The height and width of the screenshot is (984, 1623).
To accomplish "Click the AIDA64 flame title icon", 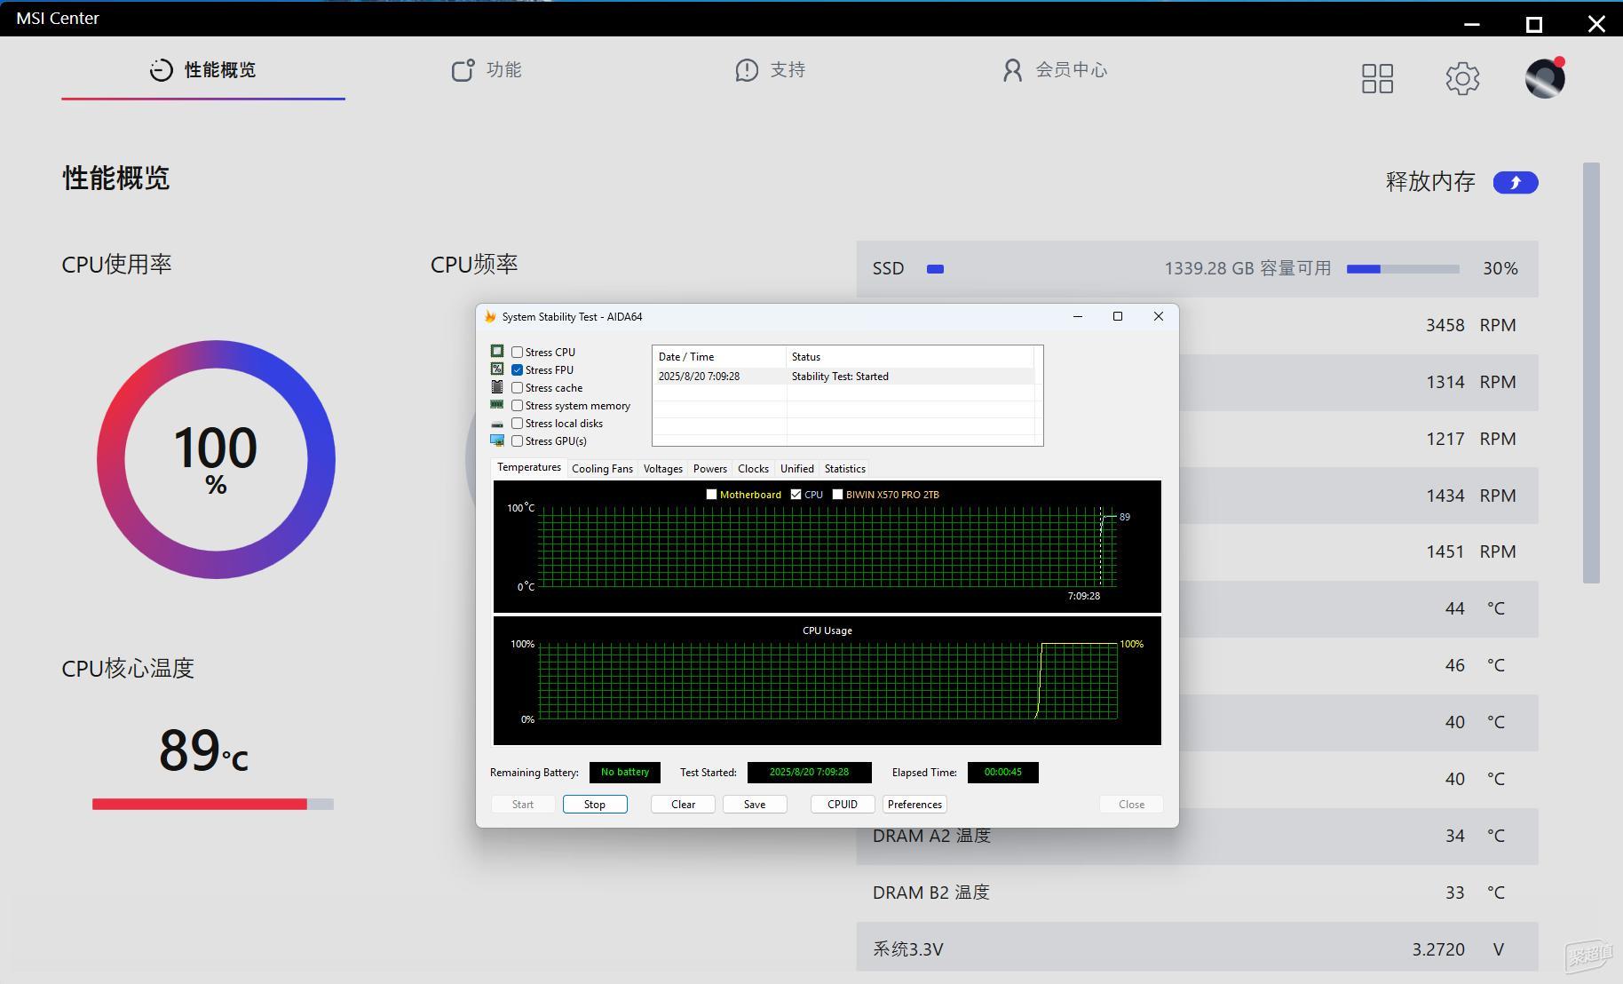I will click(x=490, y=317).
